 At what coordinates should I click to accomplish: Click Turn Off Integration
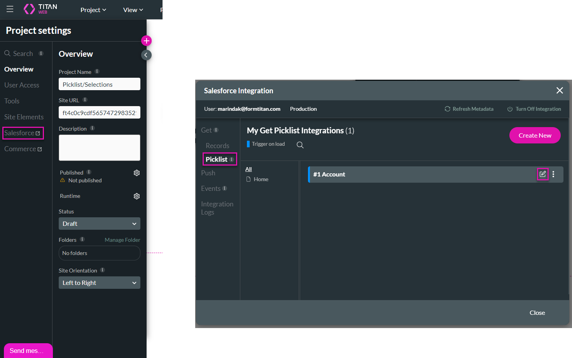click(x=534, y=109)
